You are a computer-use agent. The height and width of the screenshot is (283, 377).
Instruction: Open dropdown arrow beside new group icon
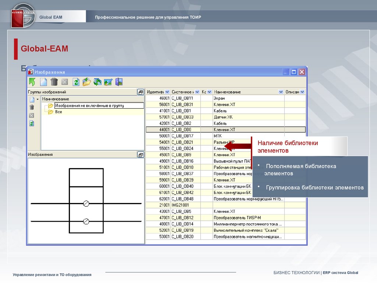[x=38, y=99]
